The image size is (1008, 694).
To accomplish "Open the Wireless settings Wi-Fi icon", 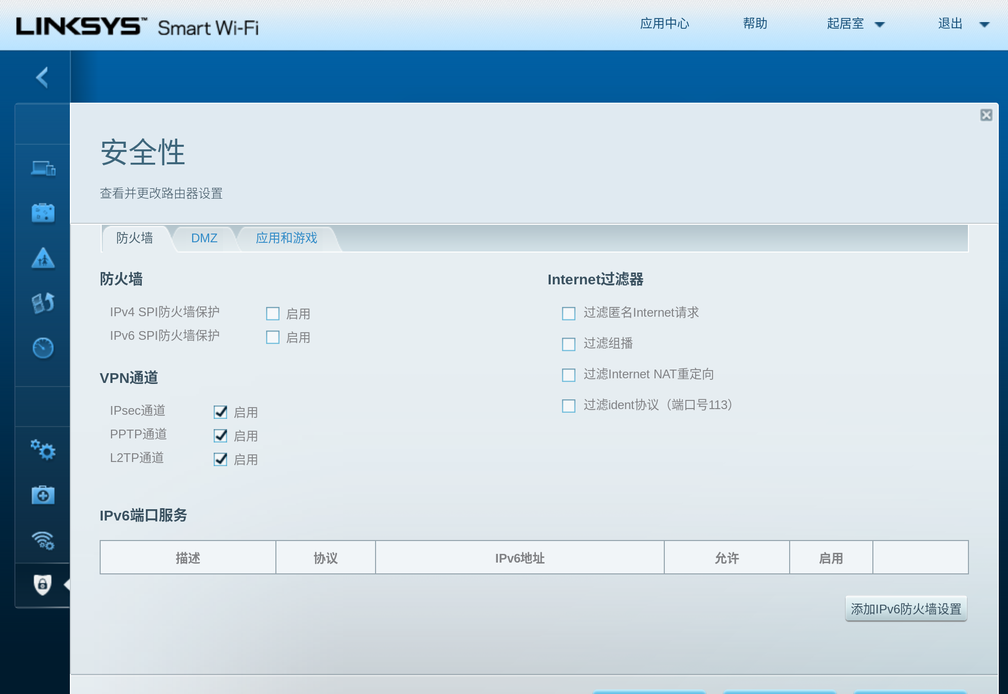I will pos(43,540).
